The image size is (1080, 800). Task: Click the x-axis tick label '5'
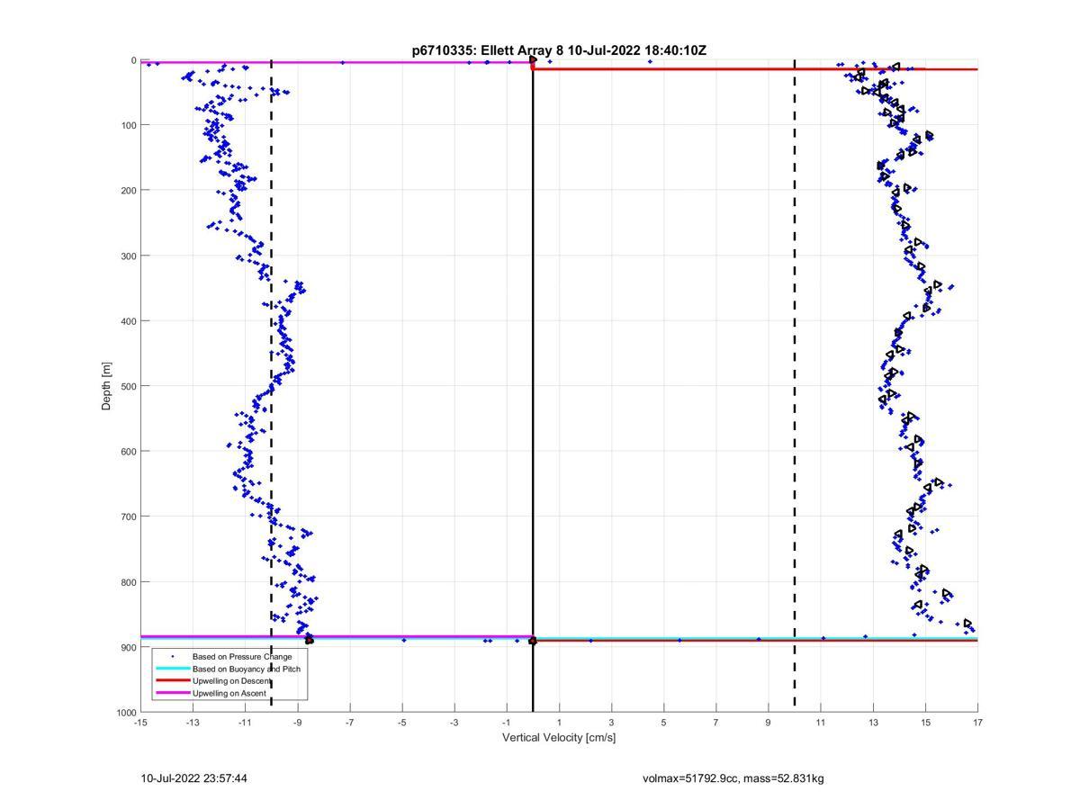[663, 722]
